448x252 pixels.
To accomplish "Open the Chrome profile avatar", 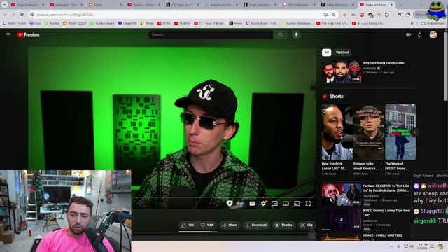I will coord(407,15).
